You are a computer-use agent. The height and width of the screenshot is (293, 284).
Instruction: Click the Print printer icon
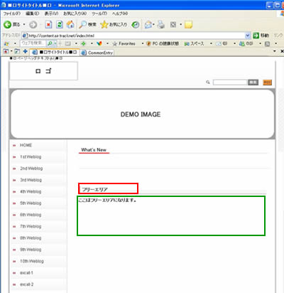(161, 24)
